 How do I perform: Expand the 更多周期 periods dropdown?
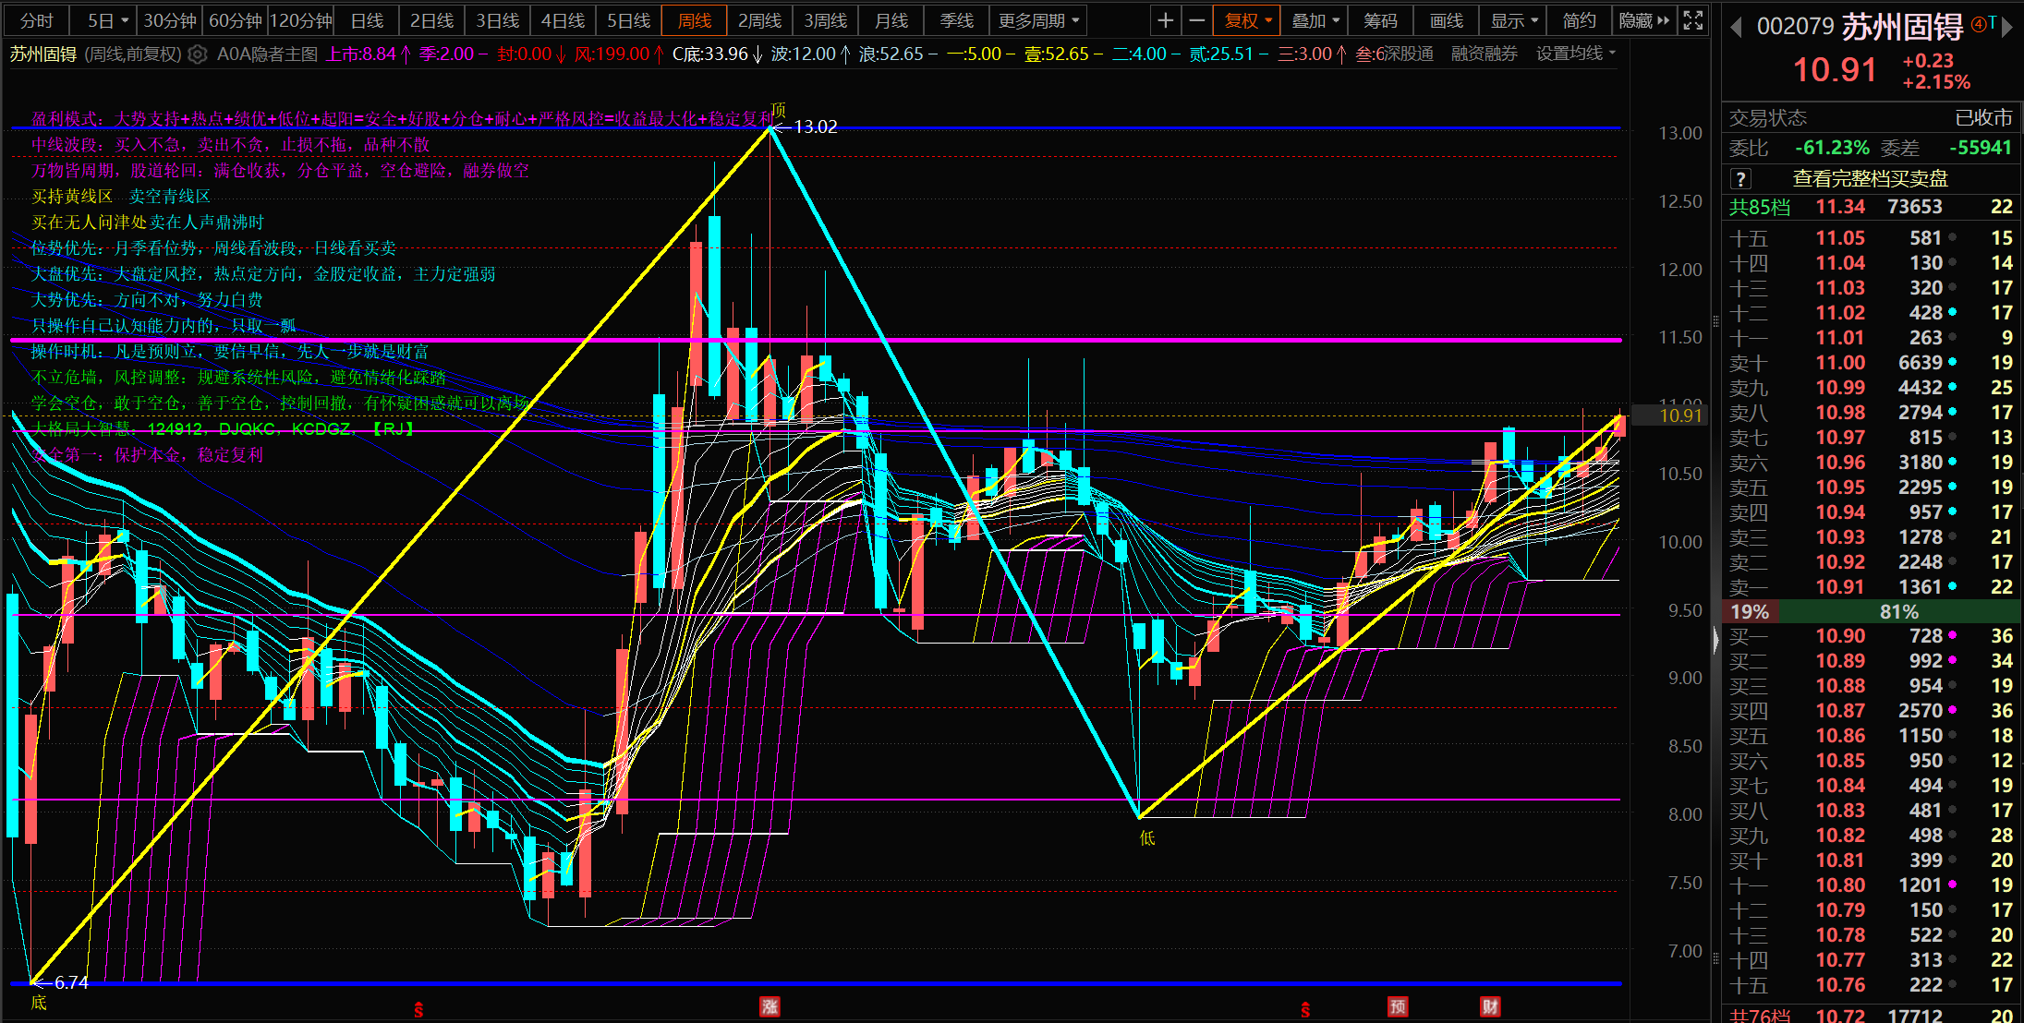1037,20
